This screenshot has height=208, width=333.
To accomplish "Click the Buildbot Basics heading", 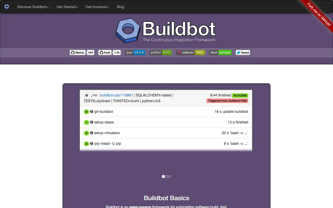I will click(x=166, y=198).
